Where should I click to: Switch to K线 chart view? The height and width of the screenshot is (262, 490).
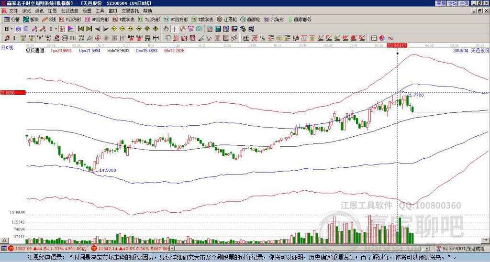(x=48, y=19)
